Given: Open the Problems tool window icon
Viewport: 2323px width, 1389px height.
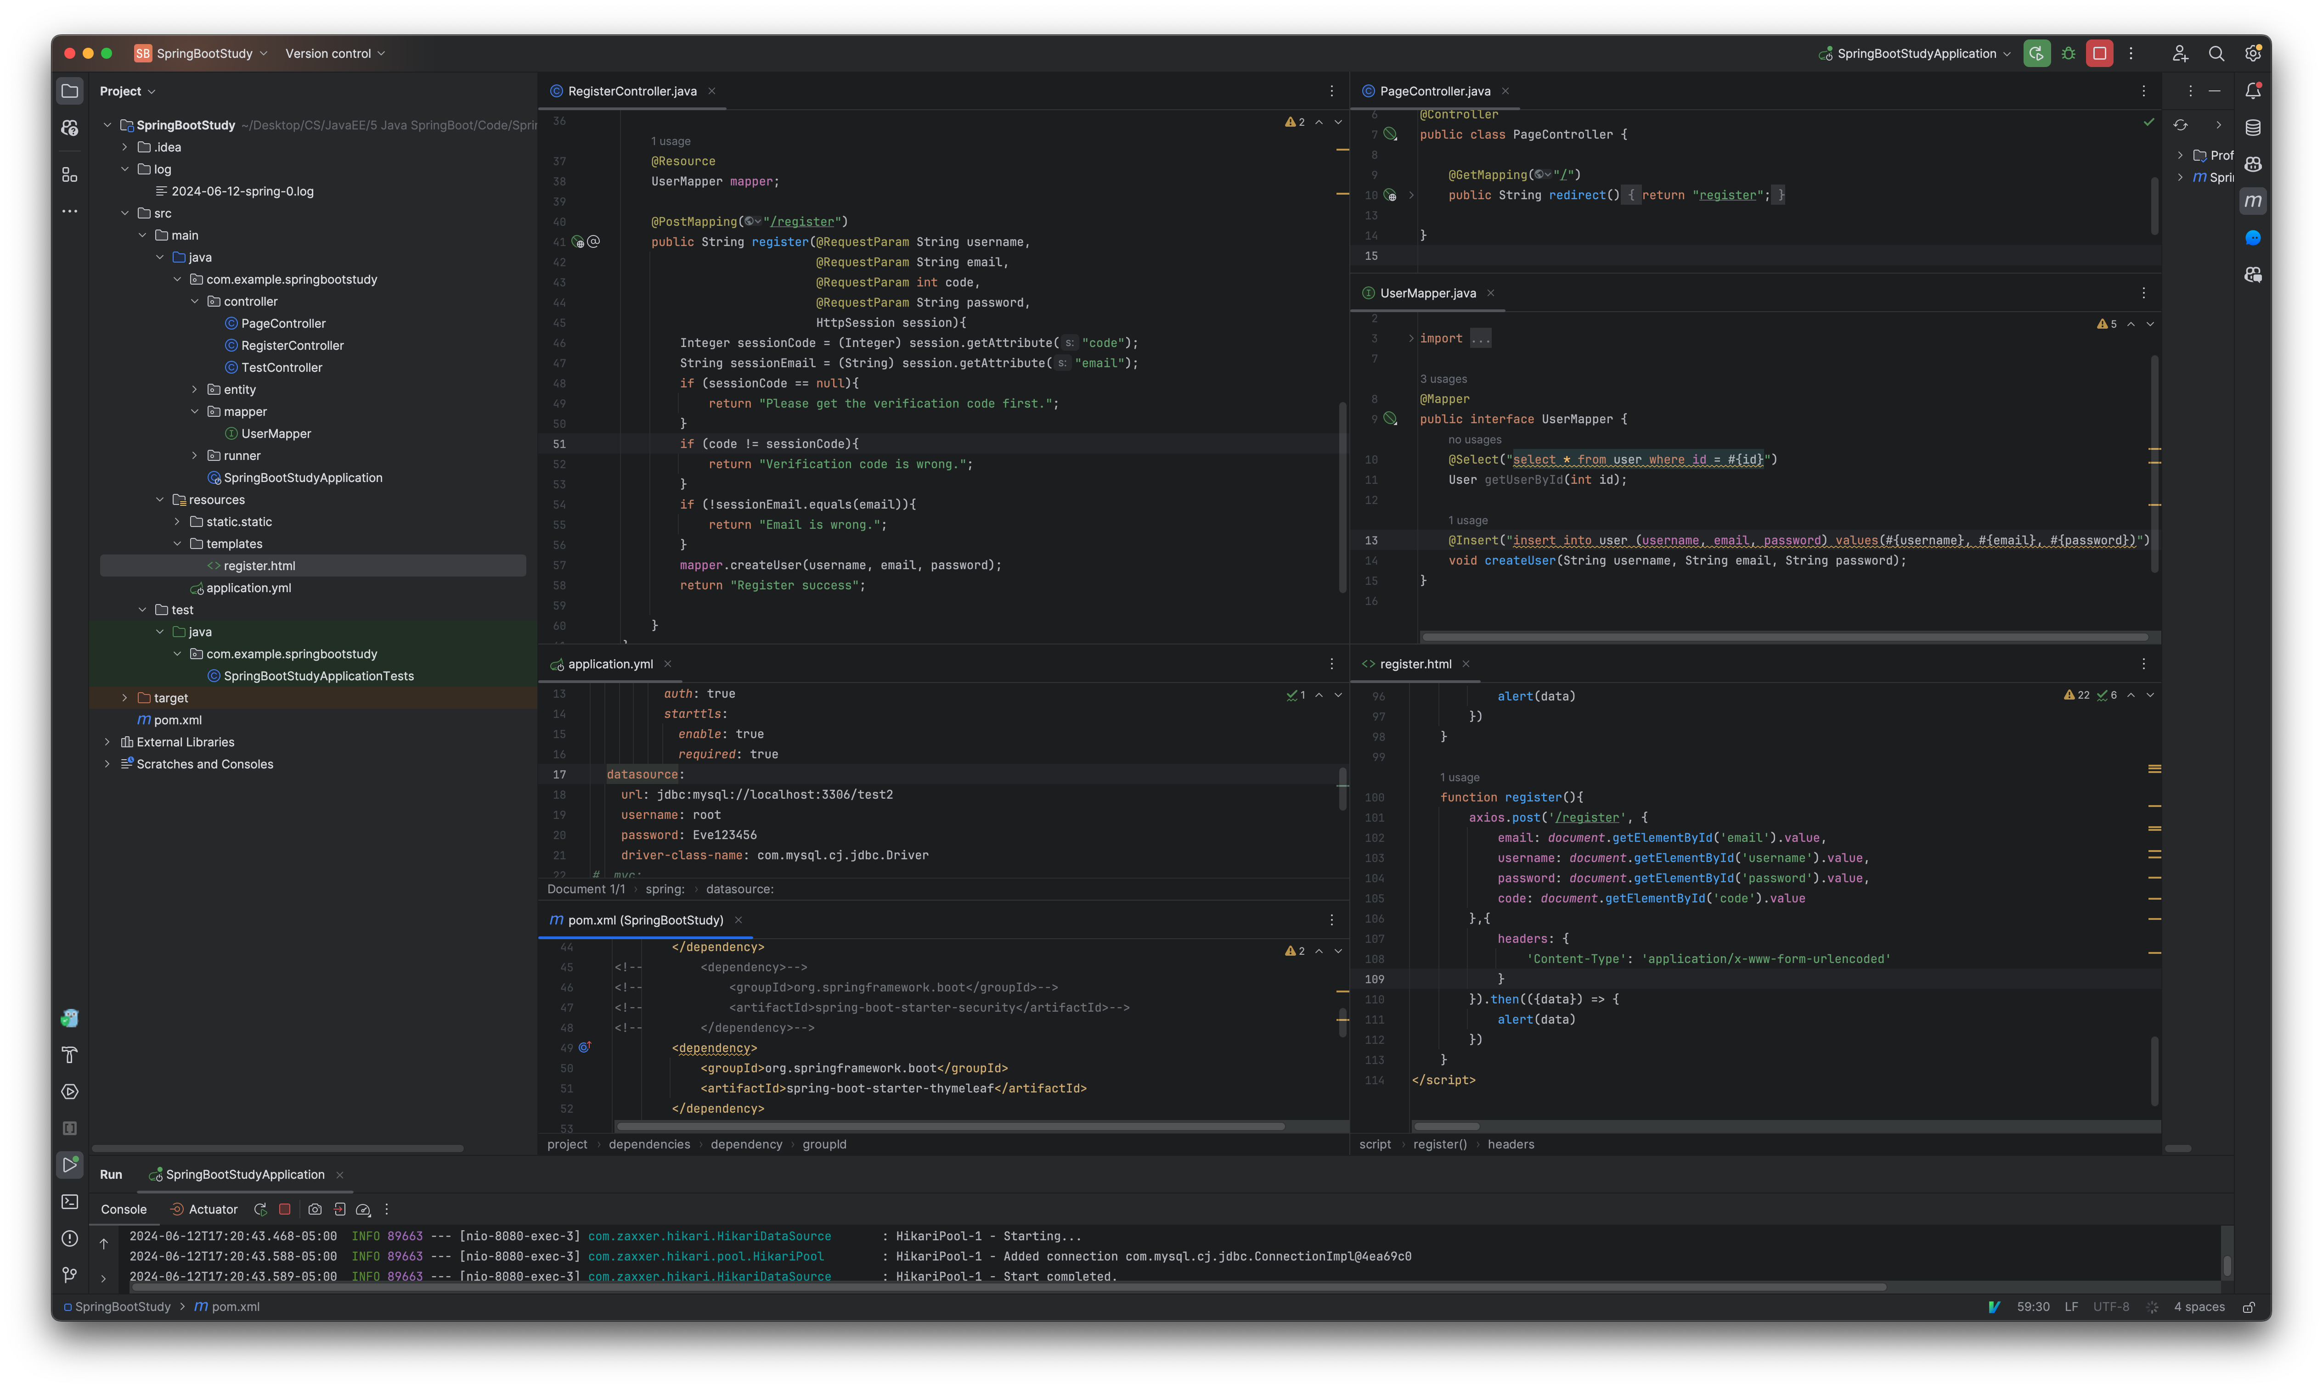Looking at the screenshot, I should pos(69,1238).
